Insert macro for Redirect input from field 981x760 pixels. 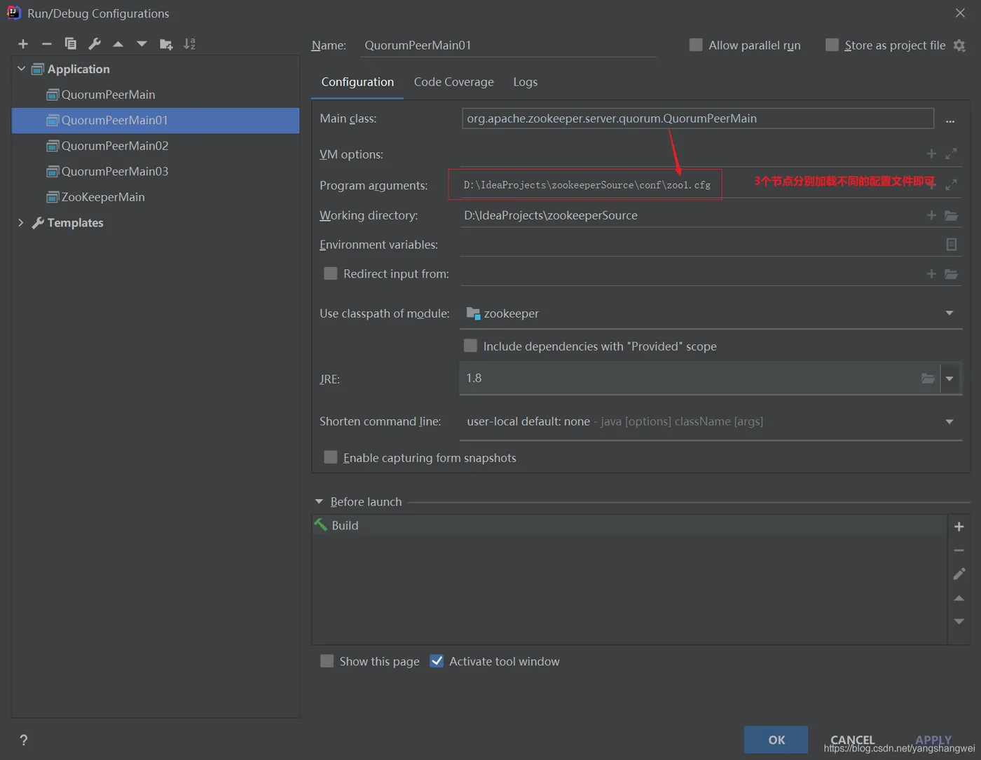point(931,274)
